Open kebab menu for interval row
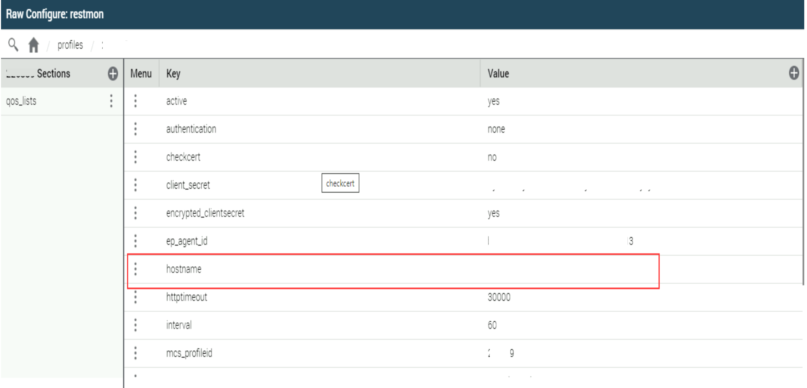This screenshot has height=388, width=807. (136, 325)
